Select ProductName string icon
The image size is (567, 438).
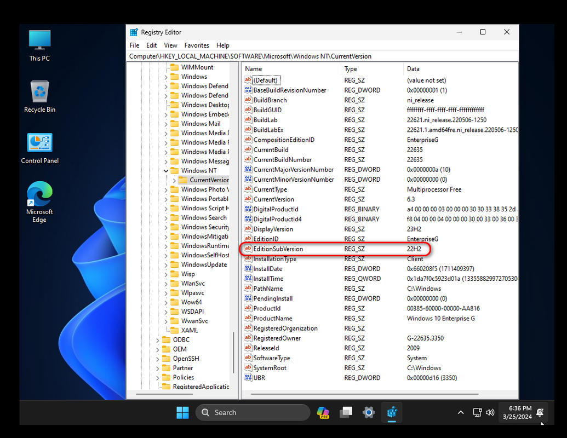click(248, 318)
